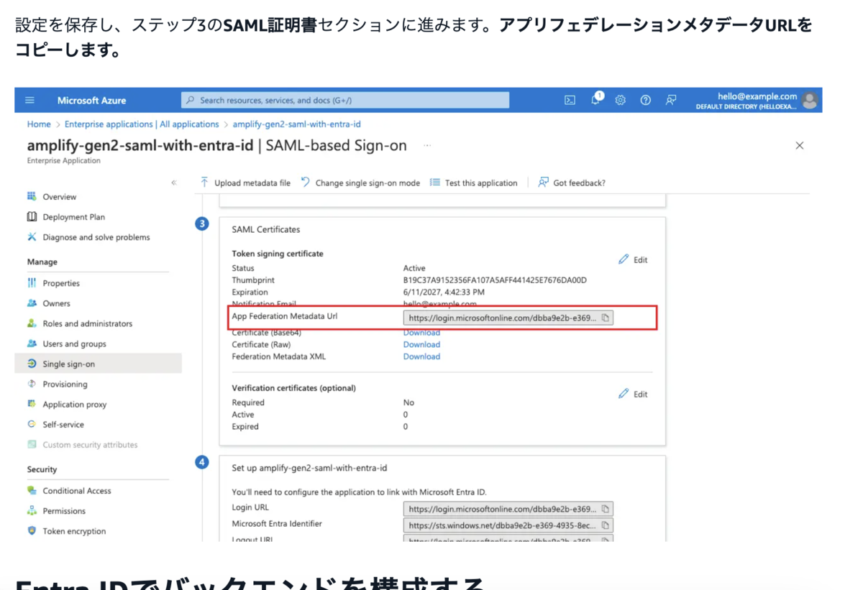
Task: Click the Required value No
Action: click(x=408, y=402)
